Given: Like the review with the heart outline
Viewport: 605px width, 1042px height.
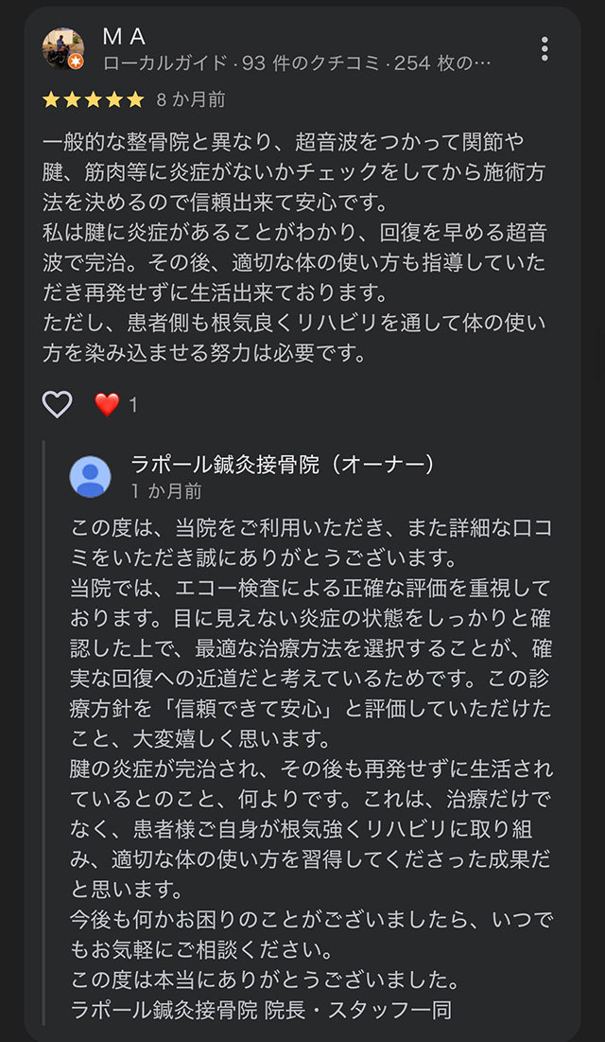Looking at the screenshot, I should coord(58,405).
